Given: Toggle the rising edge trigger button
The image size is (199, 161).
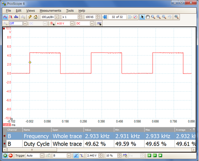Looking at the screenshot, I should [76, 156].
